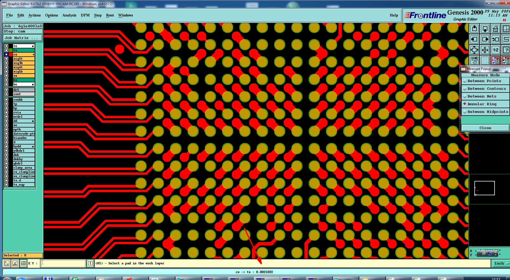Click Close in Measure Popup
This screenshot has height=280, width=510.
pos(485,128)
